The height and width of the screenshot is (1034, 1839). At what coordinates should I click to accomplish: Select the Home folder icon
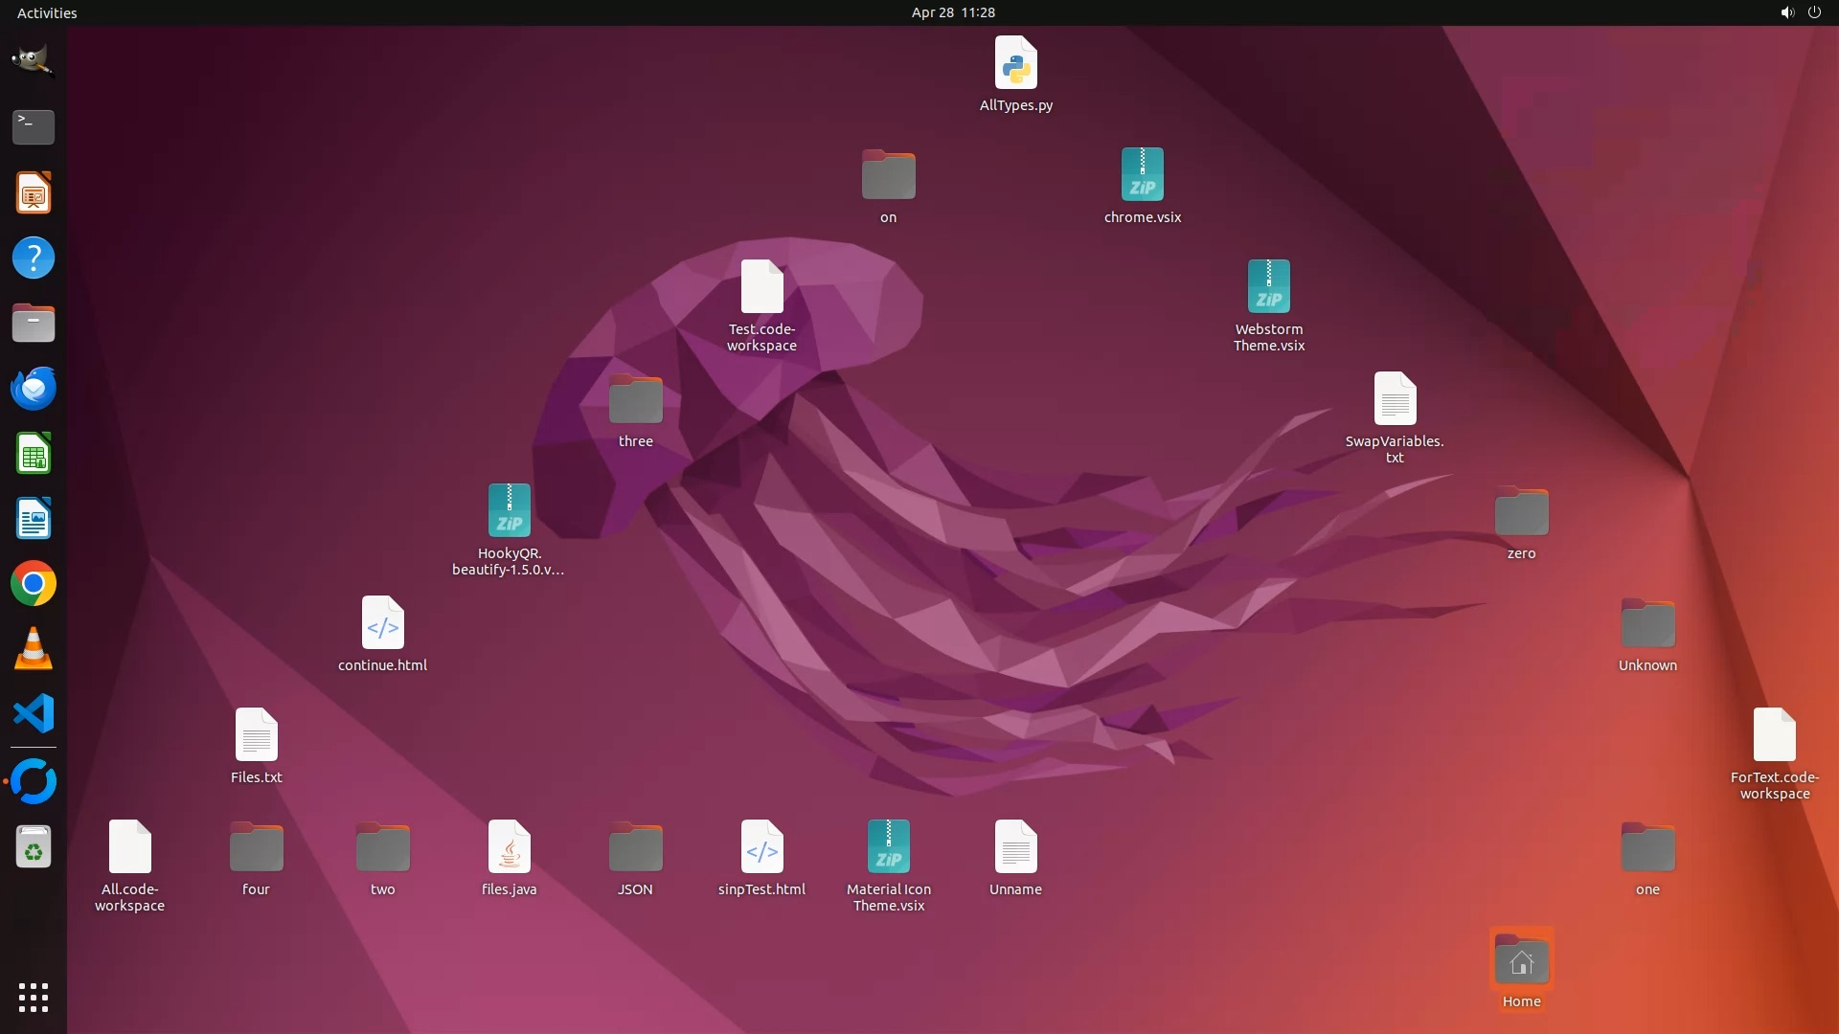[x=1521, y=961]
